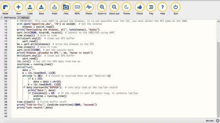Click the '# IMPORTANT' comment on line 10

coord(102,21)
